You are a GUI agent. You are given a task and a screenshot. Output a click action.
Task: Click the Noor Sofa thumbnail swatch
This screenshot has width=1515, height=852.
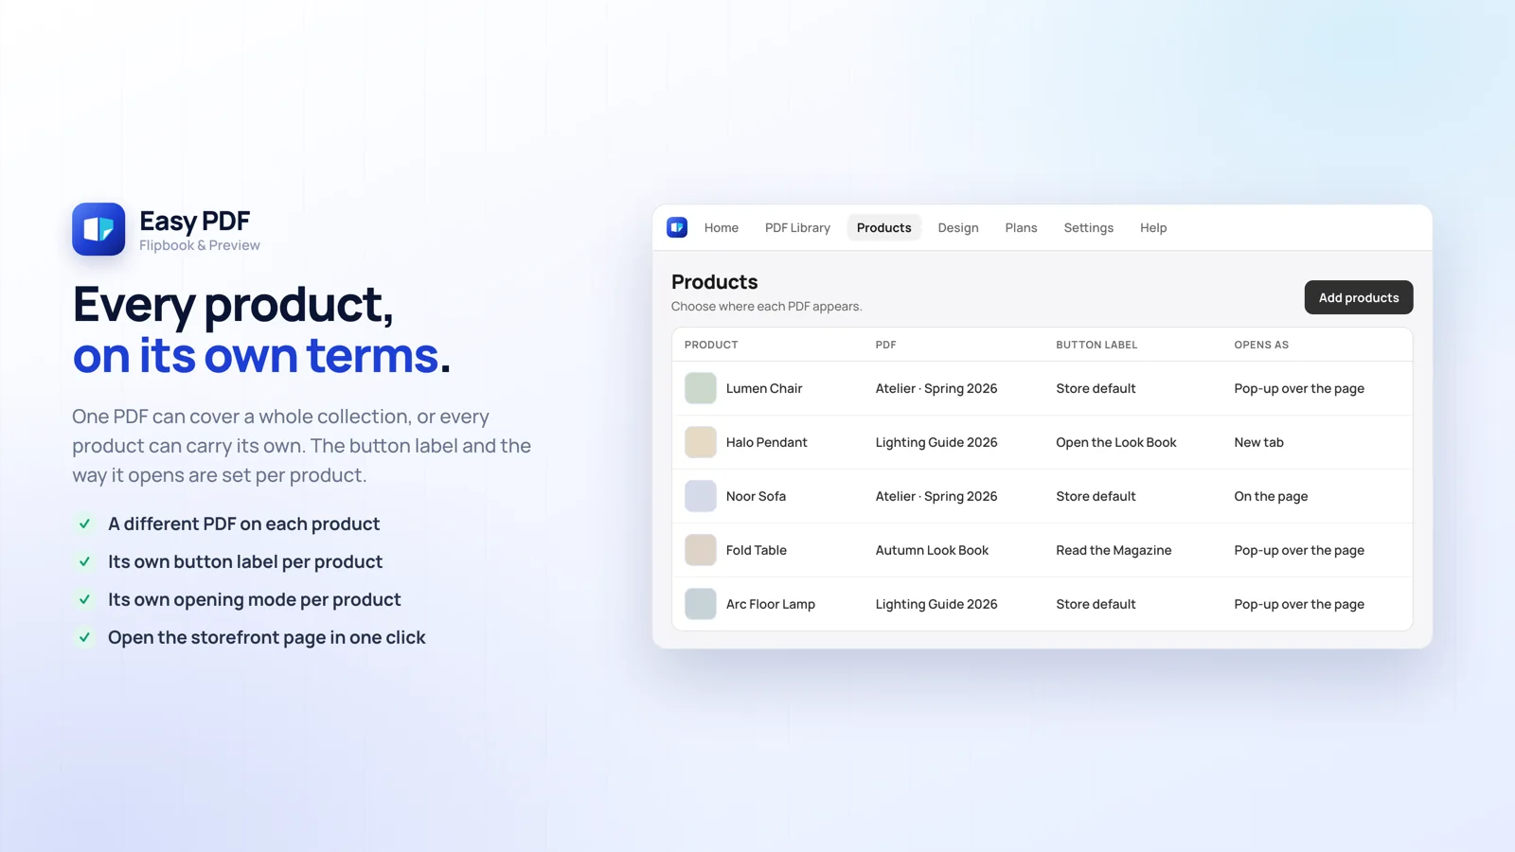coord(701,496)
